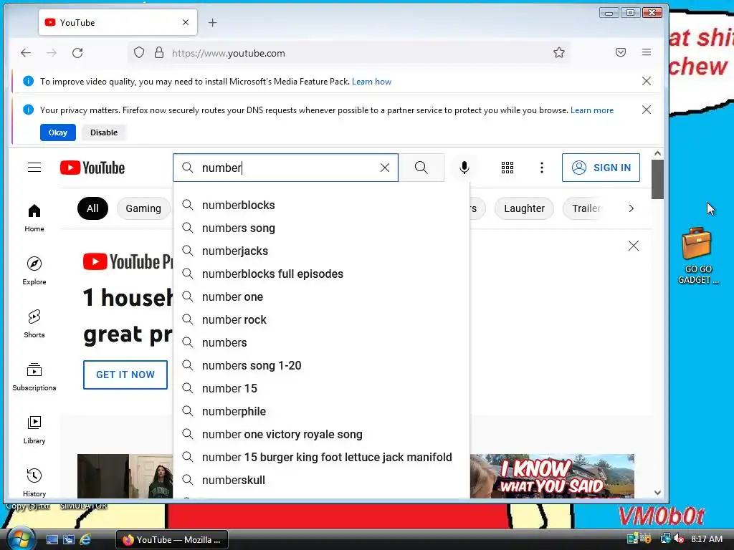
Task: Open Firefox application menu
Action: click(x=647, y=52)
